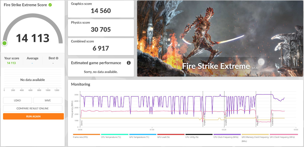
Task: Toggle GPU Load (%) legend swatch
Action: coord(171,135)
